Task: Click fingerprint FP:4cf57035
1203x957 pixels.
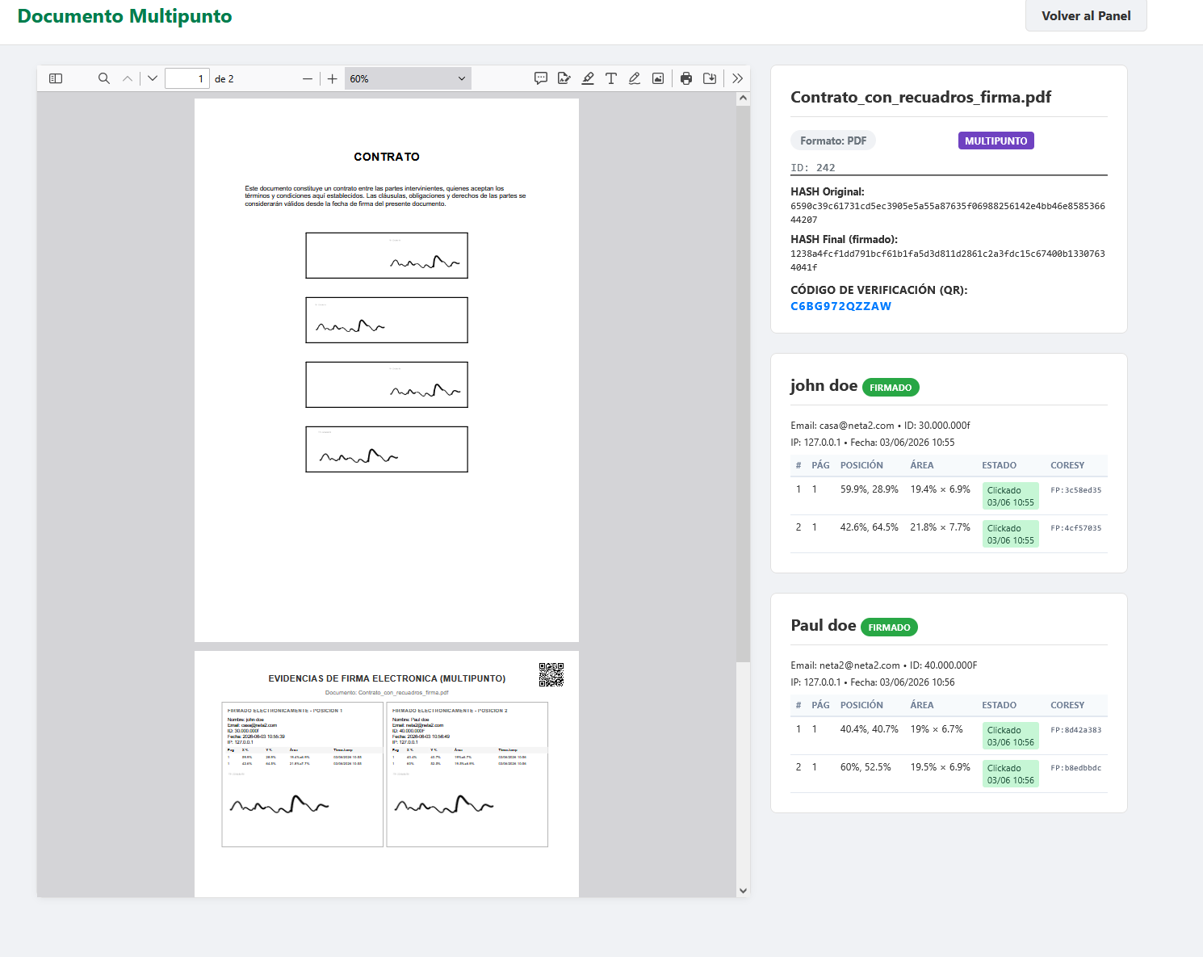Action: pyautogui.click(x=1075, y=528)
